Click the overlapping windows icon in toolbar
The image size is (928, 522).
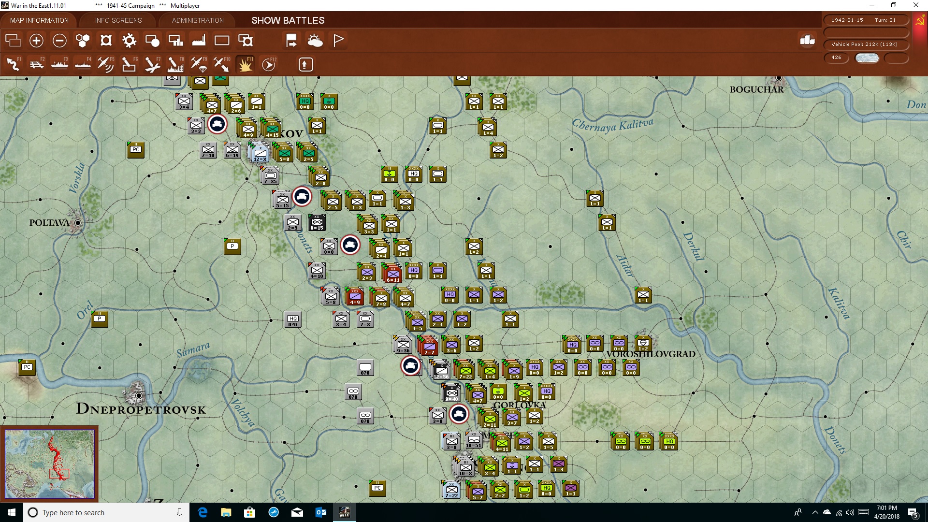pos(13,41)
